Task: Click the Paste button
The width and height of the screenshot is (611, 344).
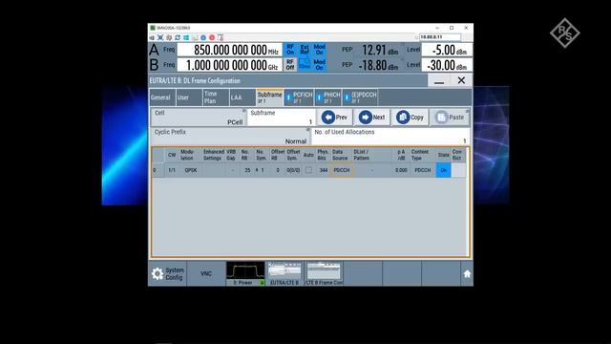Action: [x=450, y=117]
